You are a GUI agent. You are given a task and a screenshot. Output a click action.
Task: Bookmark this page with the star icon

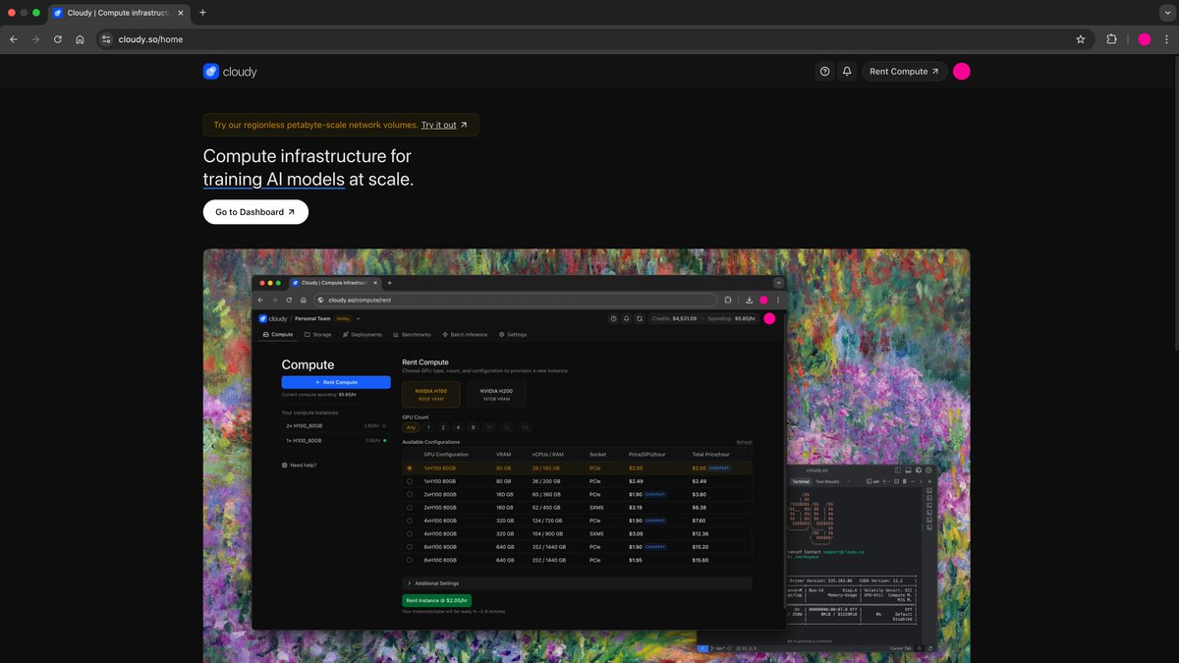[x=1081, y=39]
